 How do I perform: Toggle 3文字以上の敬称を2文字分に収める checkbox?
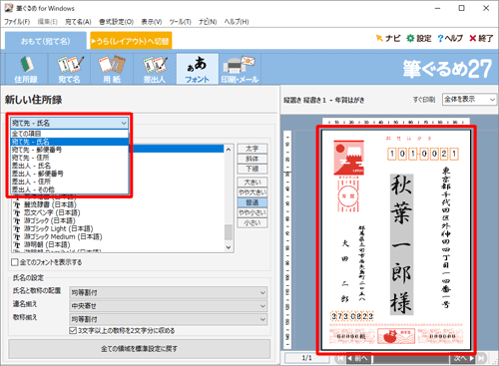(x=73, y=331)
